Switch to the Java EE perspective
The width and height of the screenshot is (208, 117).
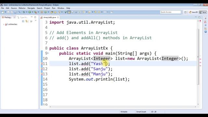(193, 12)
